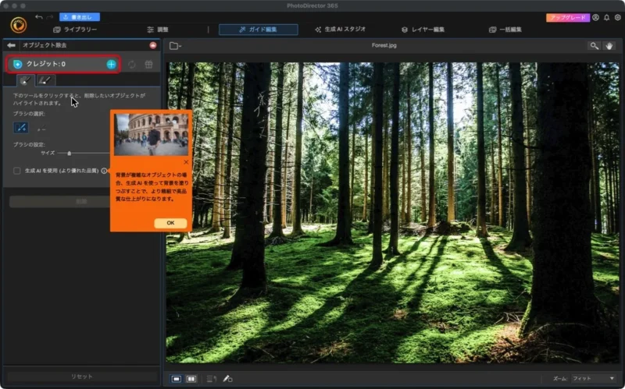Select the first brush removal tab

26,80
